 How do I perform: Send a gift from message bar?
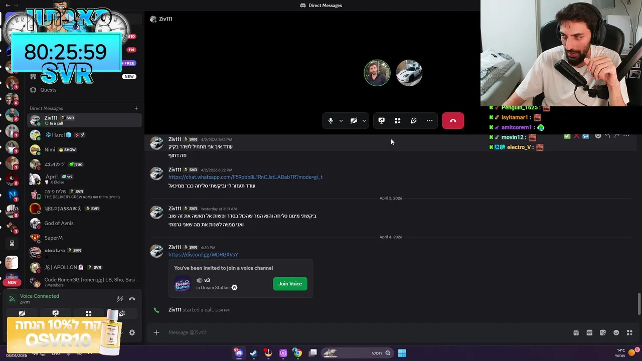[576, 332]
